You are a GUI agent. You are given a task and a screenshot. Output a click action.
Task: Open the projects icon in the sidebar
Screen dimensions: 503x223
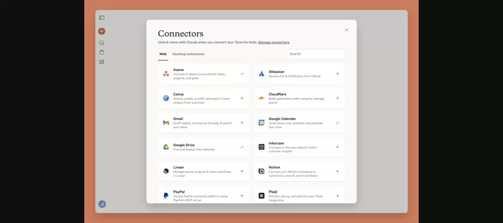[102, 52]
